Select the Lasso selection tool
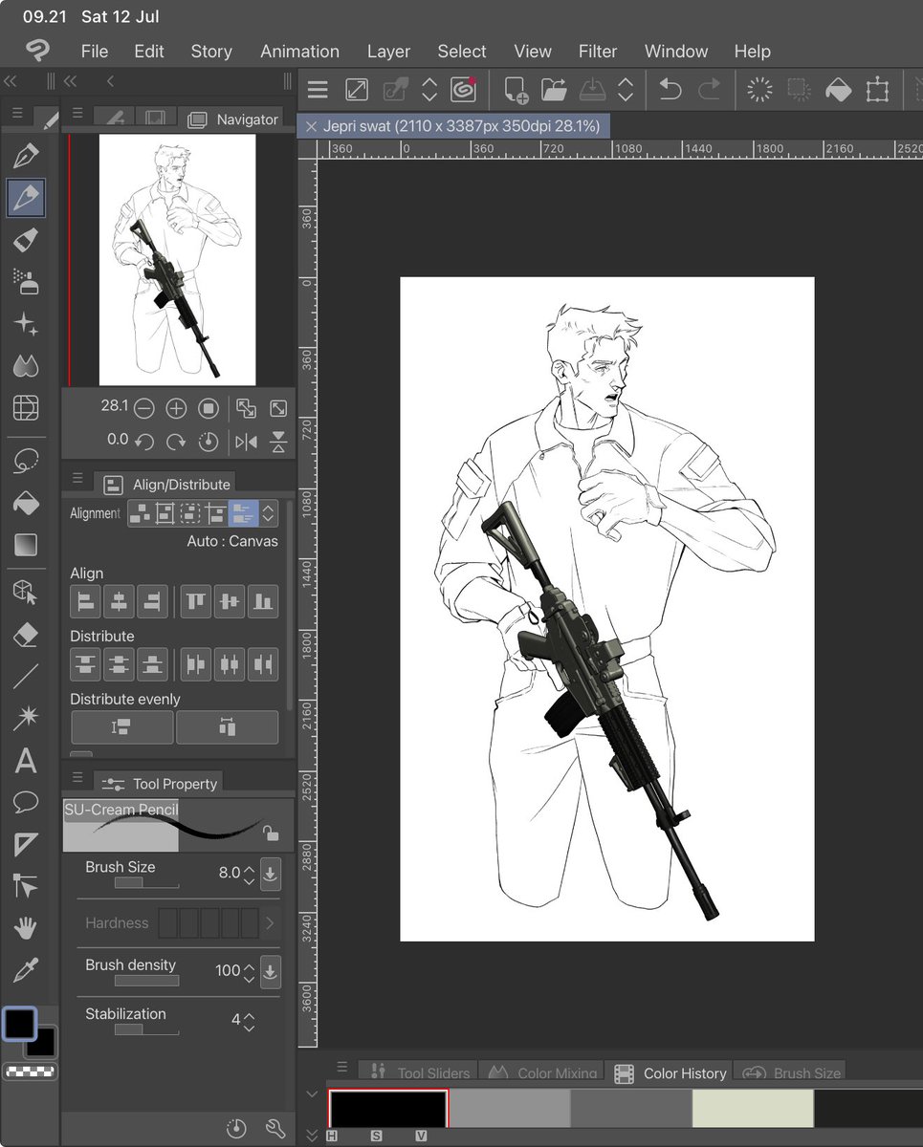The image size is (923, 1147). pos(26,462)
